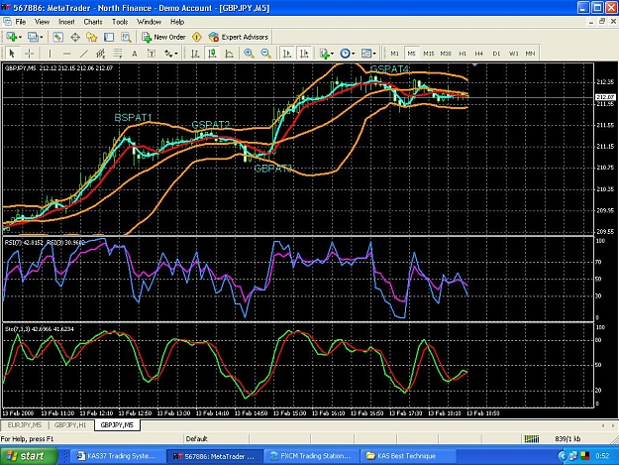Open the Insert menu
Image resolution: width=619 pixels, height=465 pixels.
pos(66,22)
